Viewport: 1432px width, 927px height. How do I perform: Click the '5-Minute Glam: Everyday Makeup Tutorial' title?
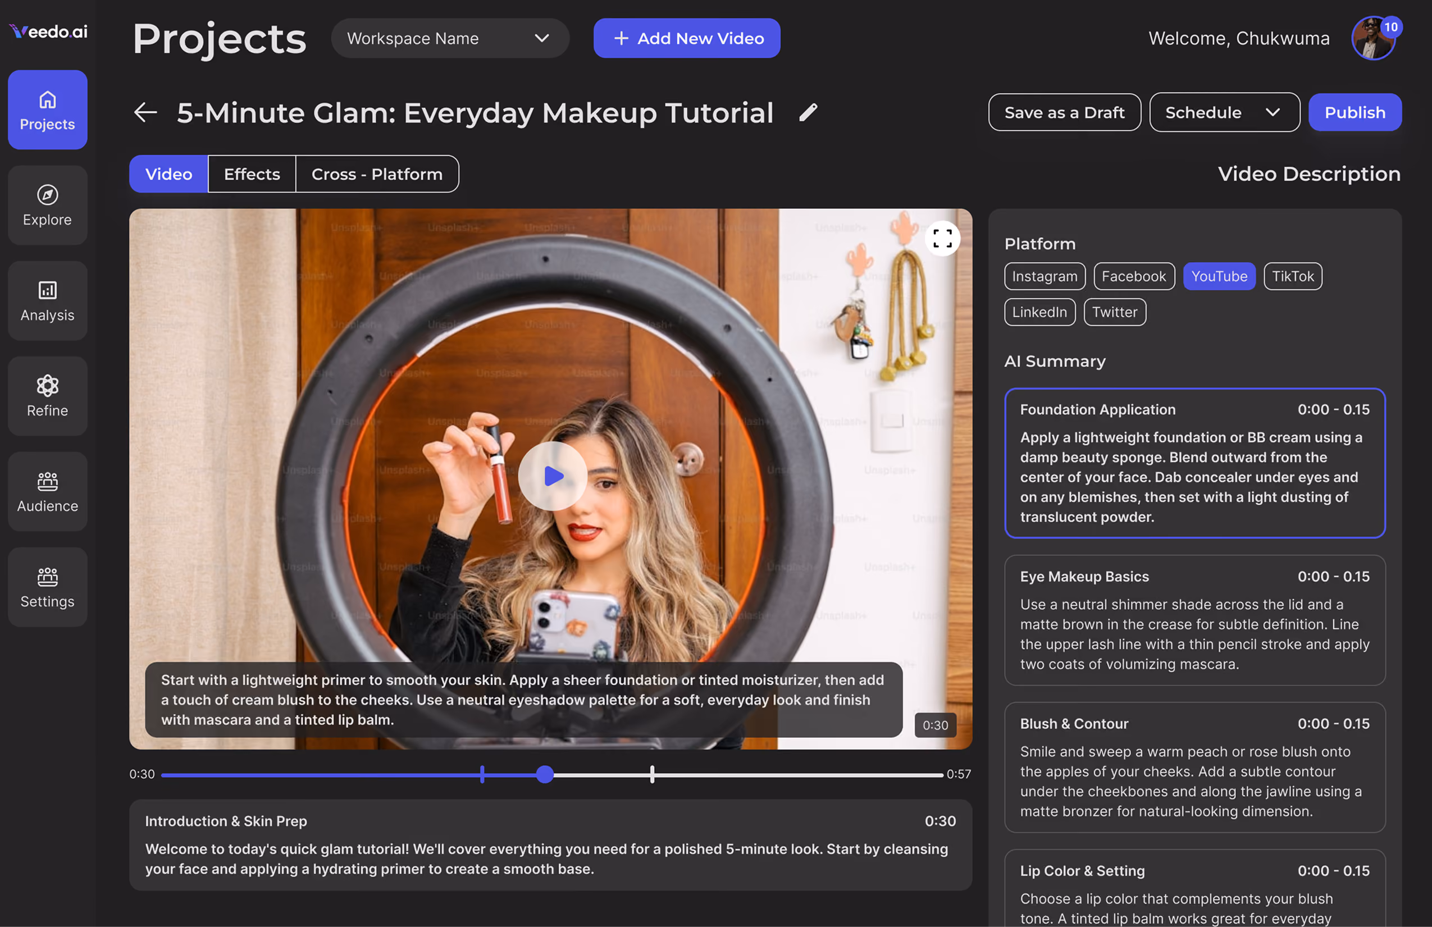pos(475,112)
